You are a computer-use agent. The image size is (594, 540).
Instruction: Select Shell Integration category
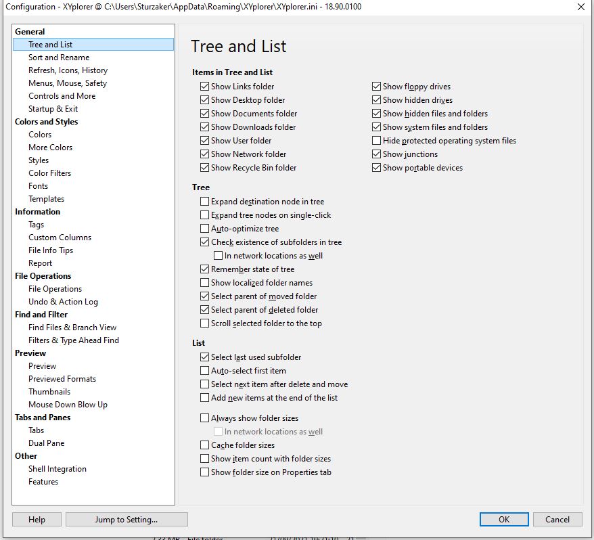pos(58,469)
